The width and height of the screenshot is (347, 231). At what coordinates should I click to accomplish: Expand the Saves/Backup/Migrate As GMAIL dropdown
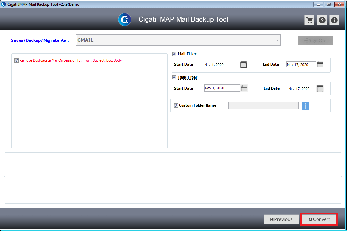coord(178,40)
